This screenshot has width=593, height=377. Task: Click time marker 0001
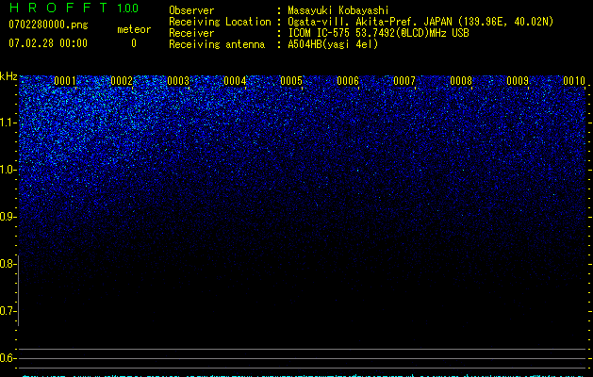pos(65,81)
